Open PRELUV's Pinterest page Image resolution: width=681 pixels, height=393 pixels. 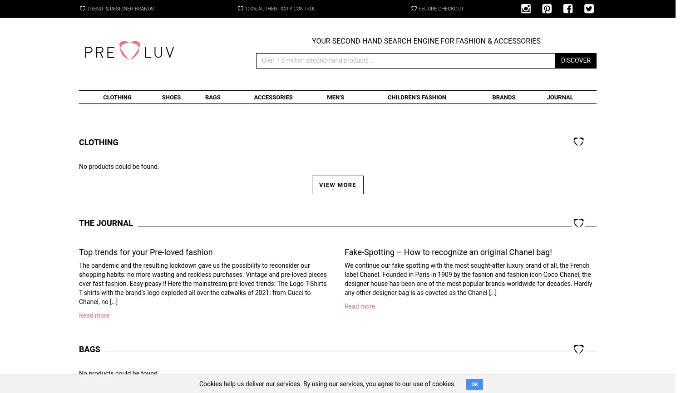coord(547,9)
